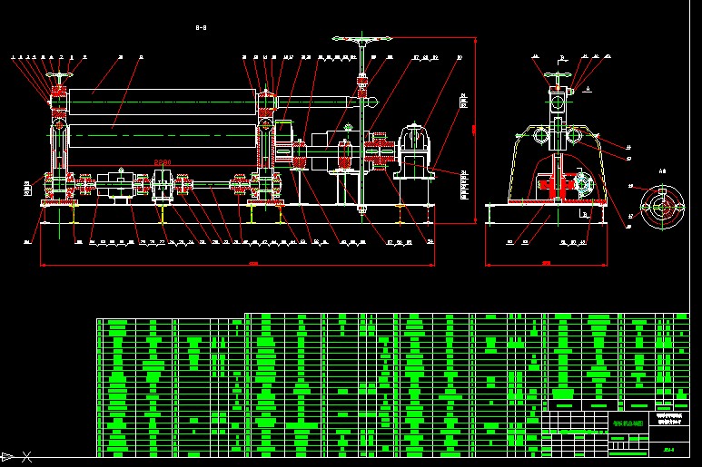The height and width of the screenshot is (467, 702).
Task: Select the white institution name in the title block
Action: [x=669, y=419]
